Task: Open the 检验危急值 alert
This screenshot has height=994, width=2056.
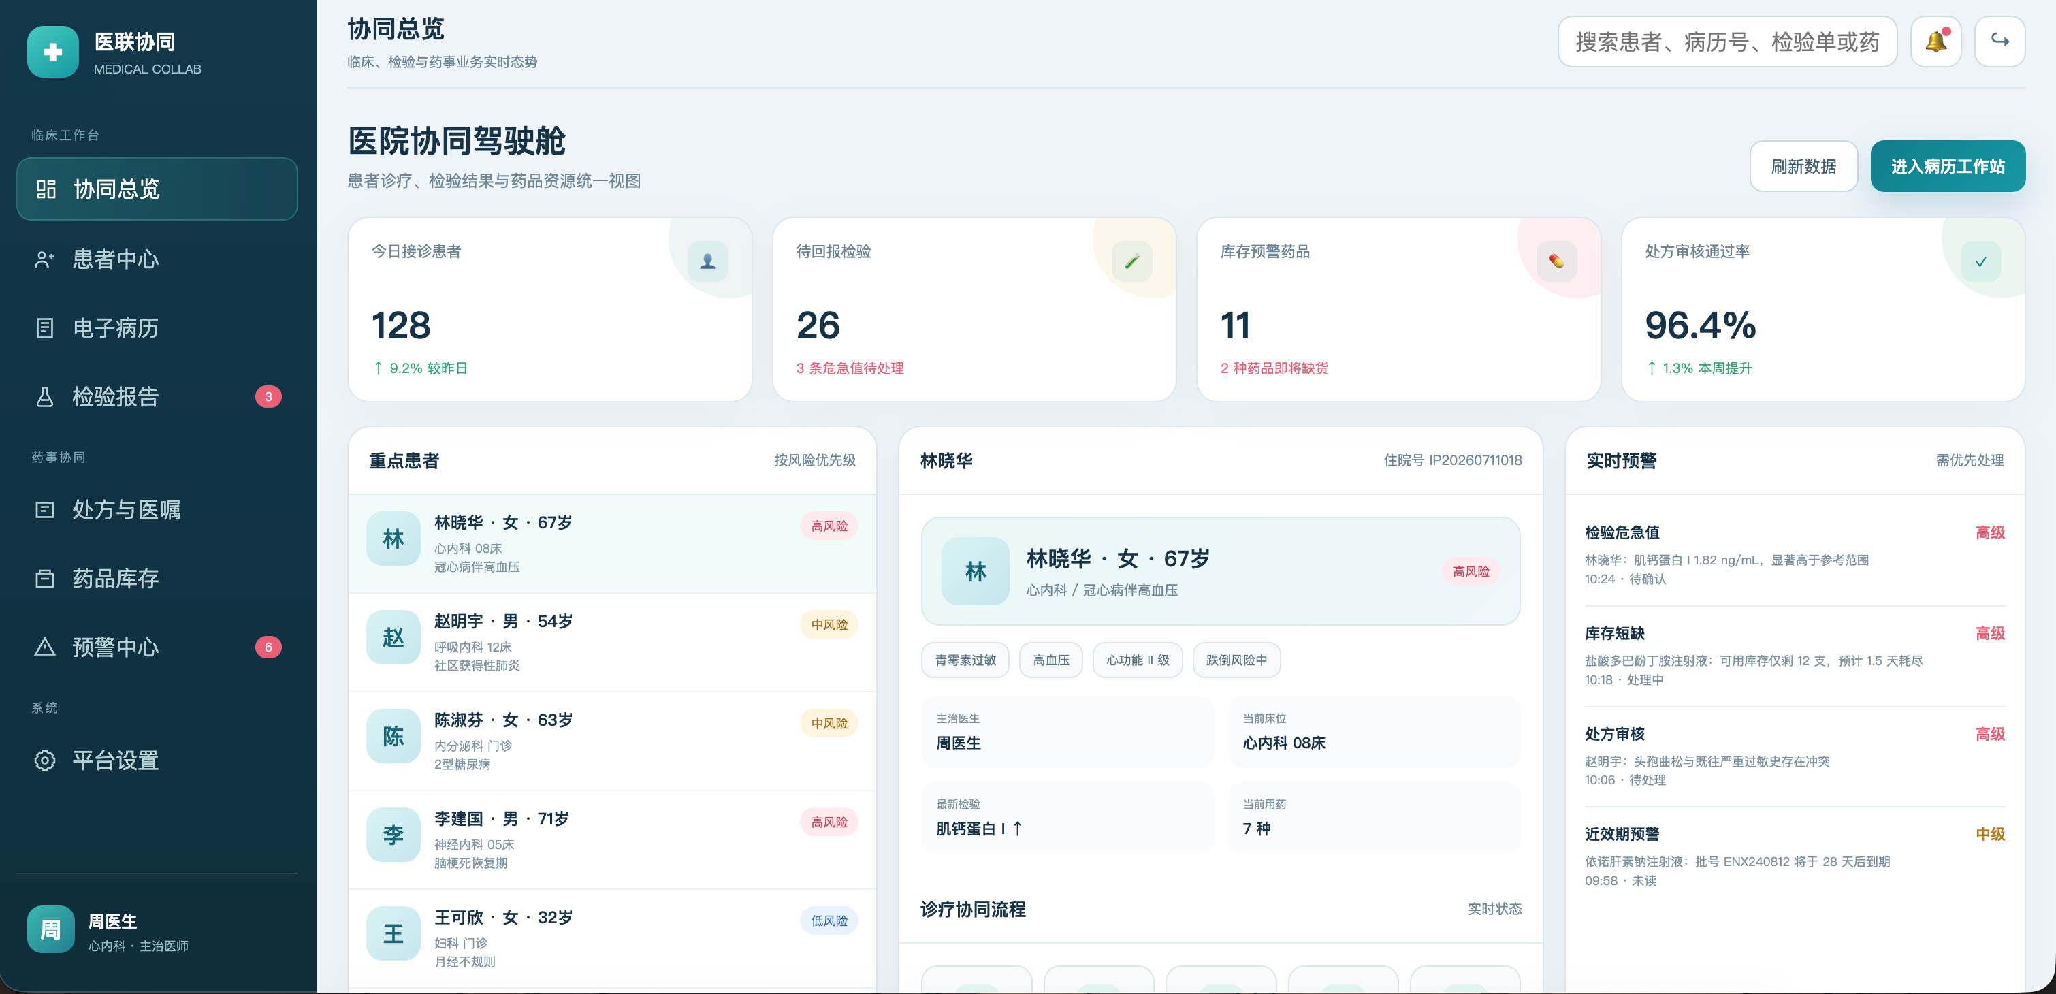Action: (x=1794, y=555)
